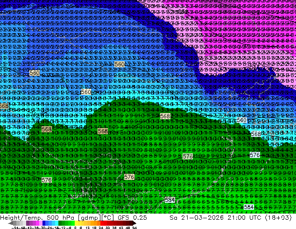Click the '0' legend scale value

[x=75, y=228]
